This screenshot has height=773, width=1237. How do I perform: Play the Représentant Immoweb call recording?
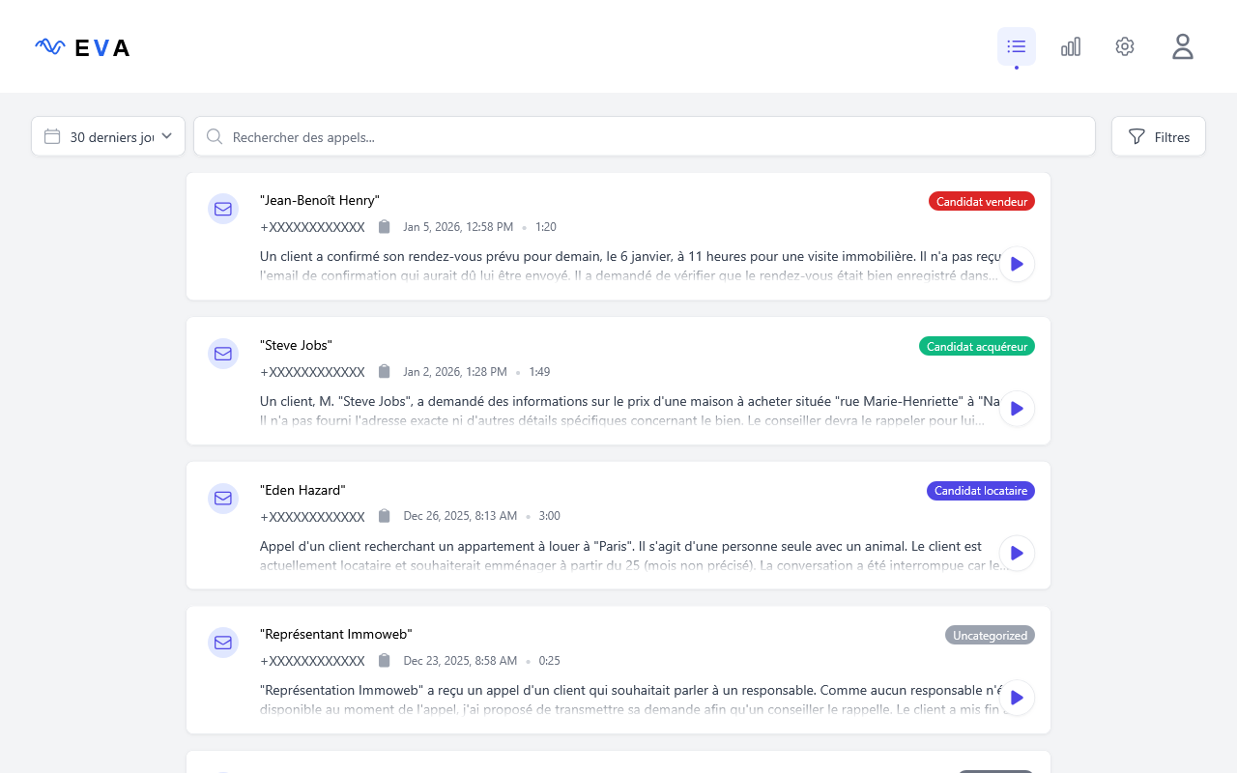(x=1016, y=698)
